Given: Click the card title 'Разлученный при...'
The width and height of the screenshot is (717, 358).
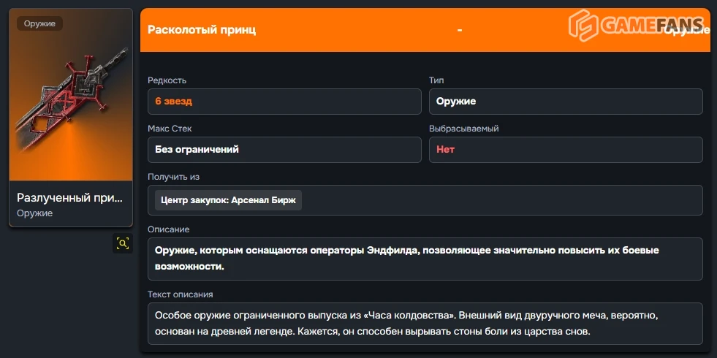Looking at the screenshot, I should click(x=70, y=197).
